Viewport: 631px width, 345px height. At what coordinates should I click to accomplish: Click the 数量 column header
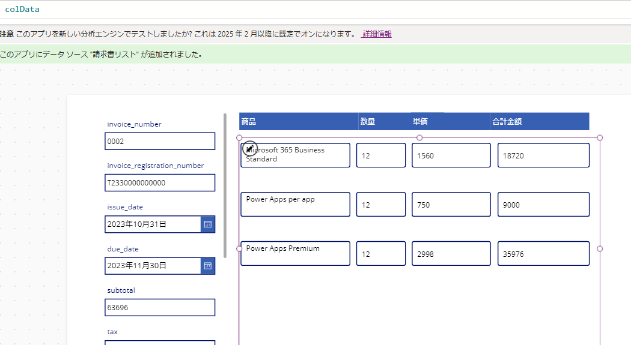(385, 122)
